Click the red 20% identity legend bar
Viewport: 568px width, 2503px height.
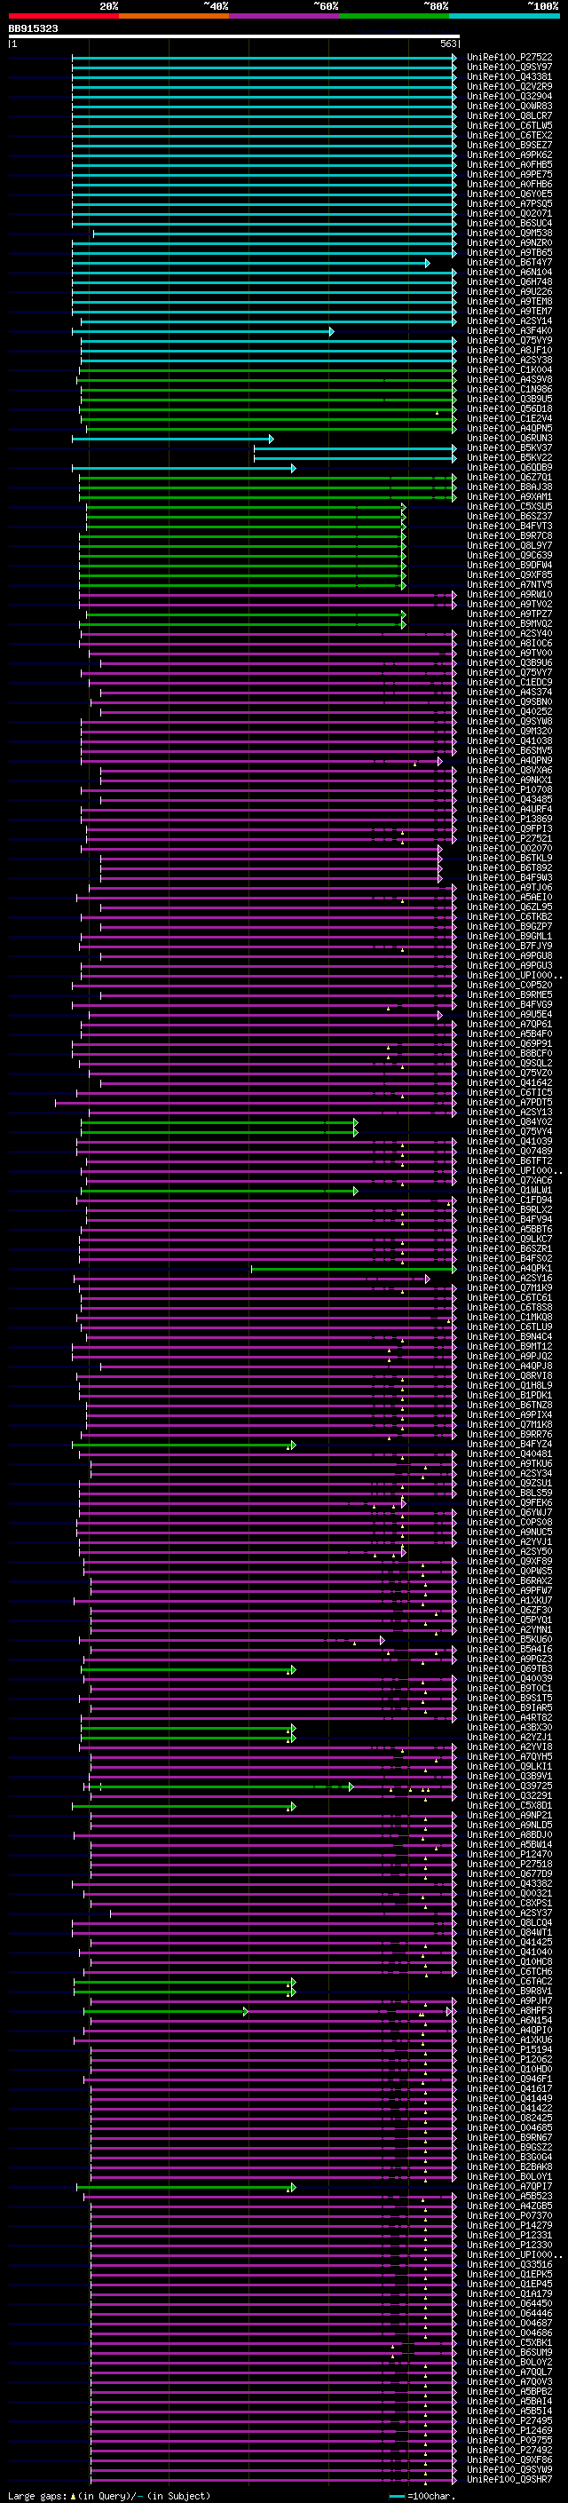point(63,16)
